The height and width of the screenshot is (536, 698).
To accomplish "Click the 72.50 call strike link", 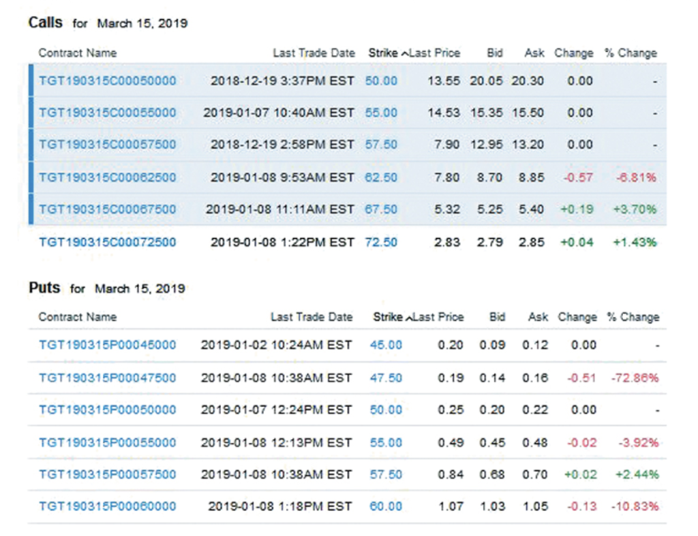I will pos(381,242).
